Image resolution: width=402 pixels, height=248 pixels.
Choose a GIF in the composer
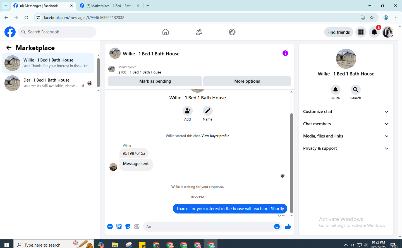pyautogui.click(x=137, y=227)
